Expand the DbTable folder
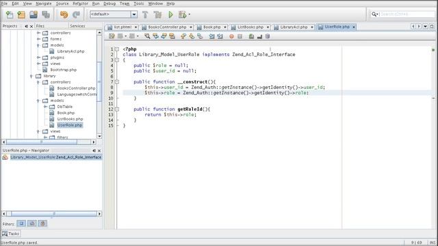Image resolution: width=438 pixels, height=246 pixels. point(45,107)
